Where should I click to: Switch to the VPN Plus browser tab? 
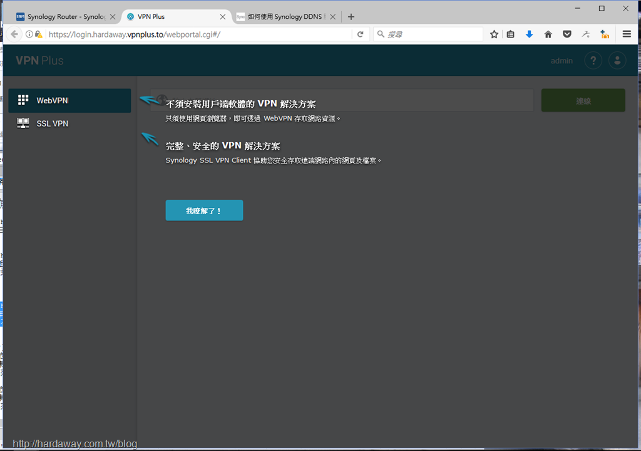(x=176, y=17)
